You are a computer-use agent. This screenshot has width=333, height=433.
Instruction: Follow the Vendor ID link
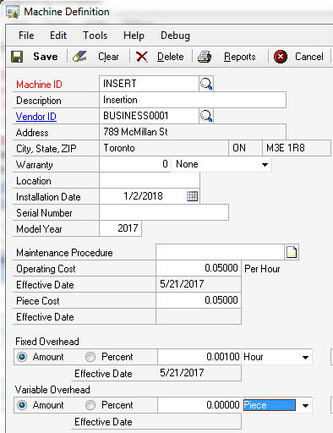pos(36,117)
